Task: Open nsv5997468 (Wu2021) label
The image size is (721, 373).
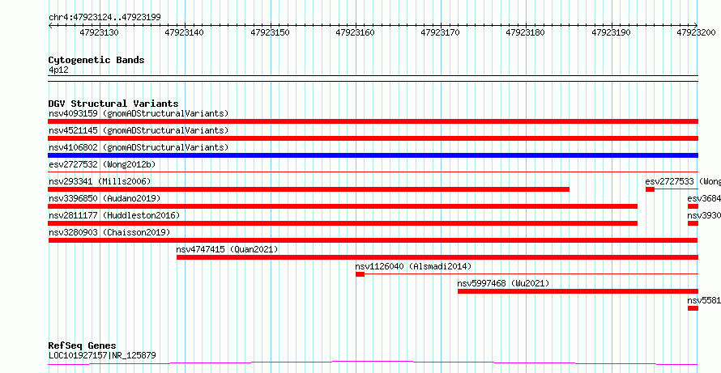Action: (x=504, y=283)
